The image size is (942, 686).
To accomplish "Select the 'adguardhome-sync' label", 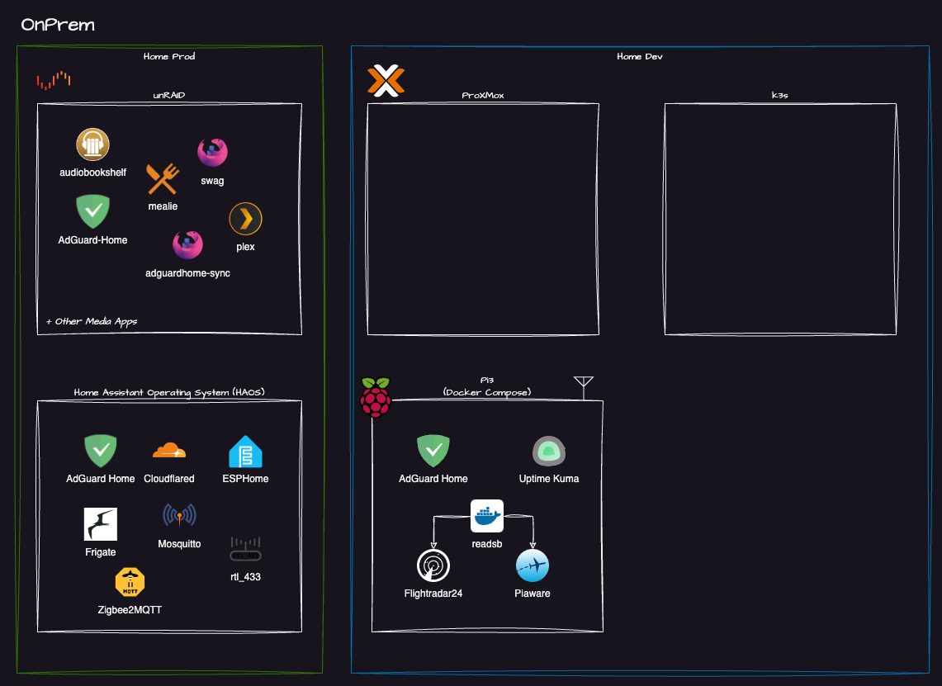I will (x=187, y=273).
